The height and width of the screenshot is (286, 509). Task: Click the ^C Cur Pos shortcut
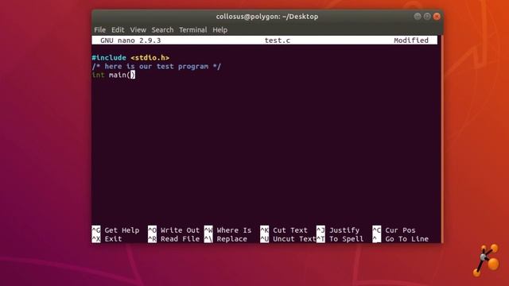point(394,230)
